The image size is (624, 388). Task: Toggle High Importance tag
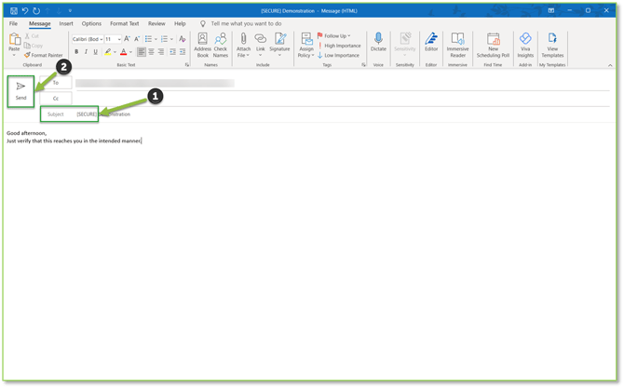[x=339, y=45]
